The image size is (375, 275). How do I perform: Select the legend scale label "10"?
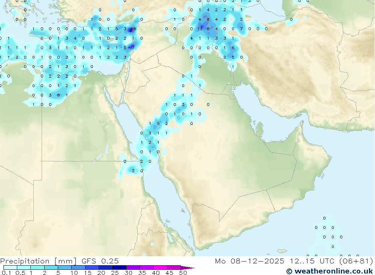tap(74, 273)
